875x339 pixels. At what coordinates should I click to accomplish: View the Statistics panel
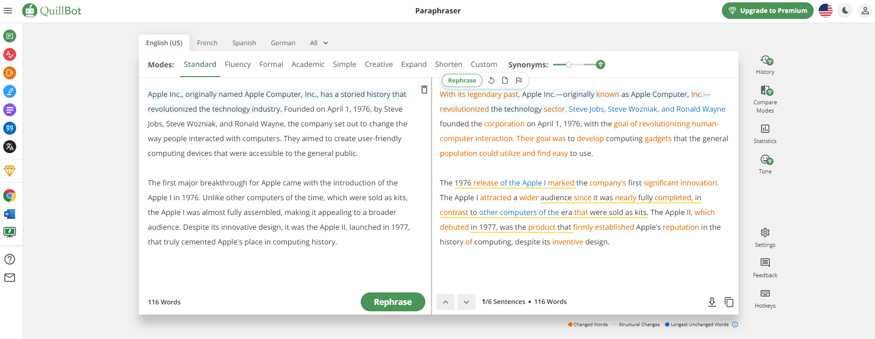pyautogui.click(x=765, y=133)
